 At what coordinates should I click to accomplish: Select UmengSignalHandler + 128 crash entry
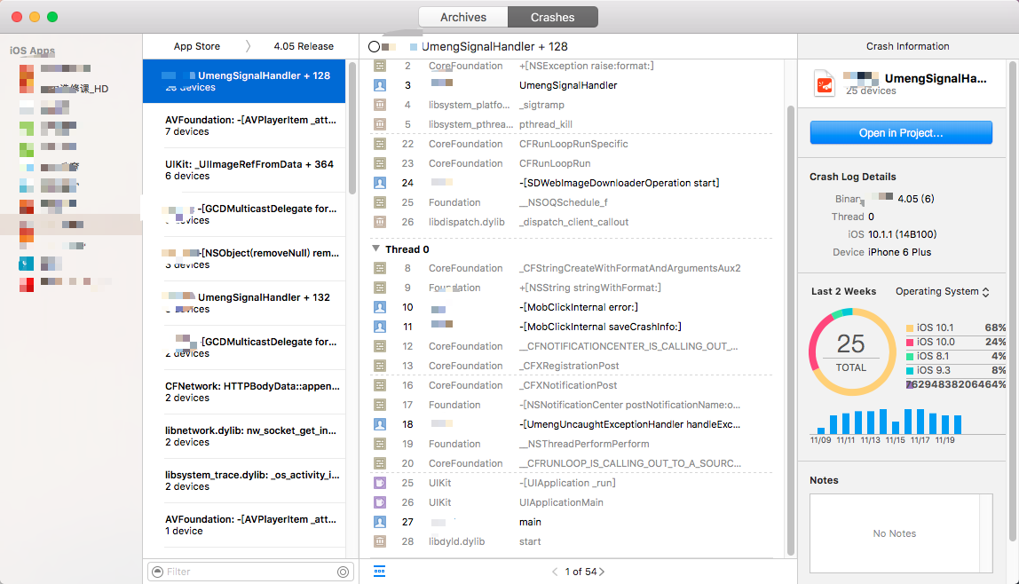(244, 81)
